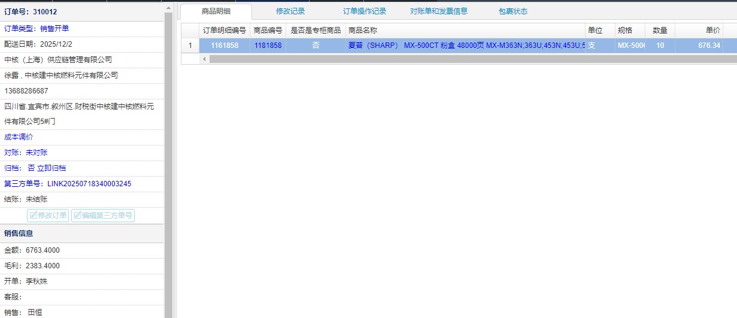Open the 修改记录 tab
This screenshot has height=318, width=737.
tap(290, 11)
